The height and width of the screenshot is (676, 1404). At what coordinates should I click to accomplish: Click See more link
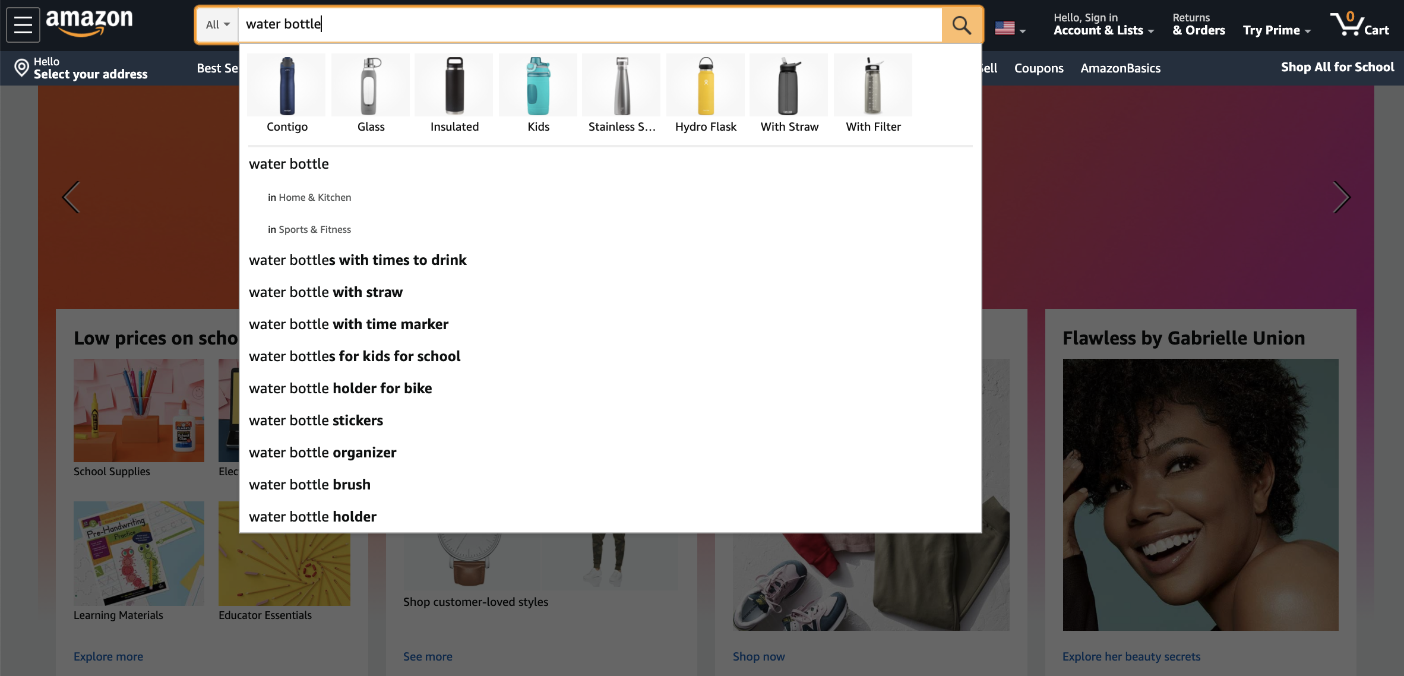tap(428, 656)
